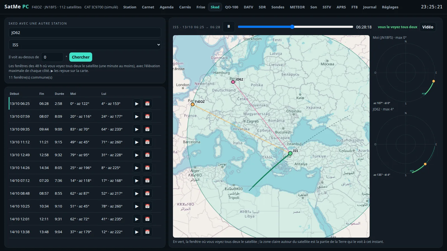This screenshot has height=251, width=447.
Task: Click the ISS satellite marker on the map
Action: (x=290, y=153)
